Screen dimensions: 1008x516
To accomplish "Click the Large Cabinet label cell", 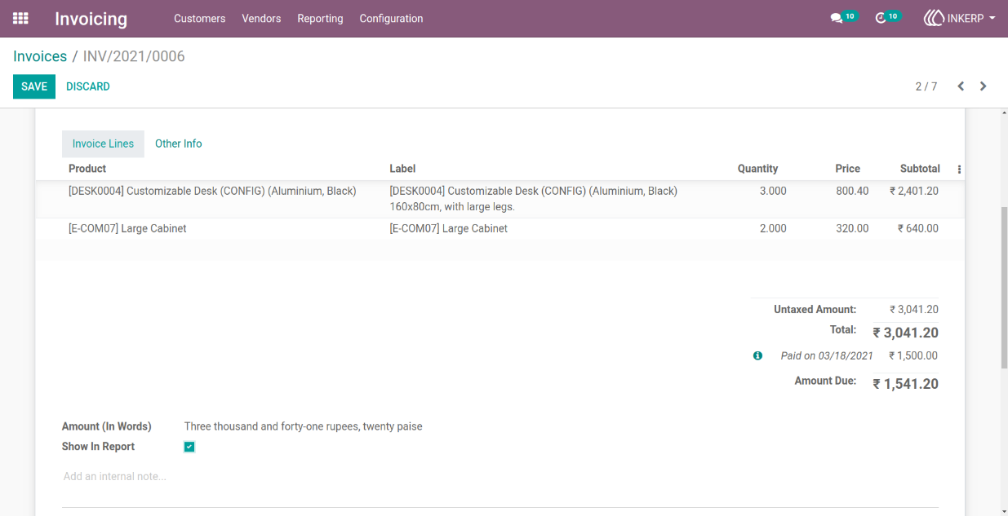I will [x=448, y=229].
